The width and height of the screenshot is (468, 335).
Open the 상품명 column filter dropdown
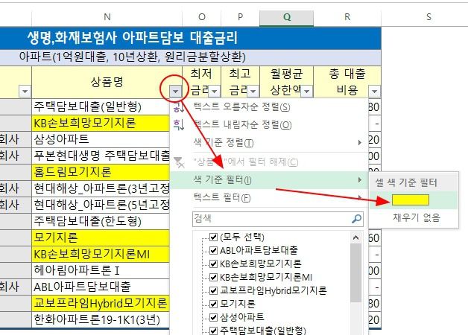tap(176, 92)
